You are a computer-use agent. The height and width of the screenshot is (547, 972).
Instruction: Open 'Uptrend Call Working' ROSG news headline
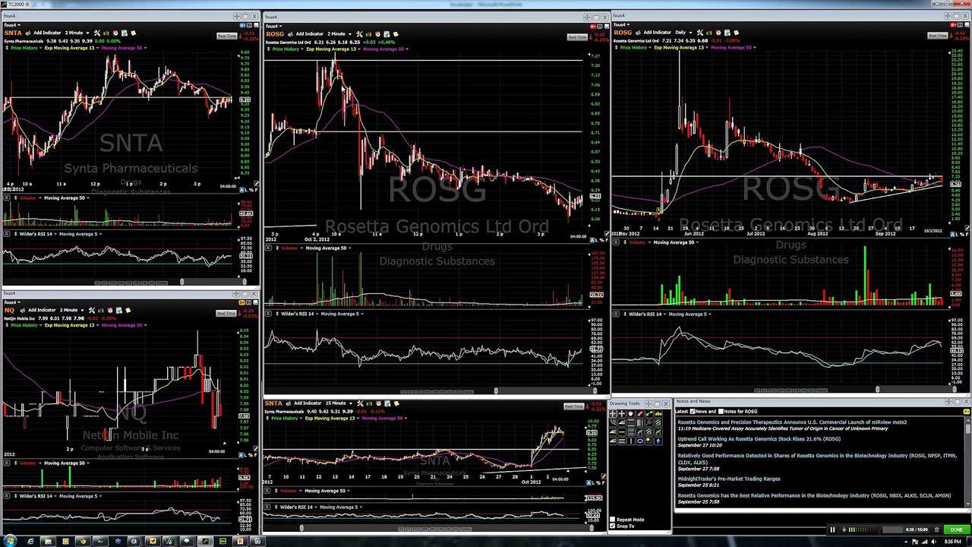759,439
